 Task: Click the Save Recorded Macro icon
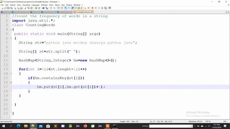click(x=105, y=8)
